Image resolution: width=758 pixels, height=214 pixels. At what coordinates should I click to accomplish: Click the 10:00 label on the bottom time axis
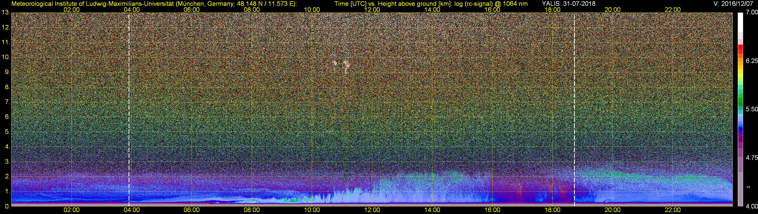pyautogui.click(x=312, y=210)
